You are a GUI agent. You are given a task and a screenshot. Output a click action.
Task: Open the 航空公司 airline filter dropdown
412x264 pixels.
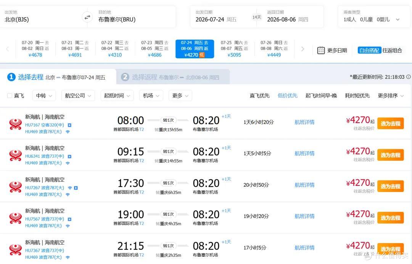click(x=78, y=96)
